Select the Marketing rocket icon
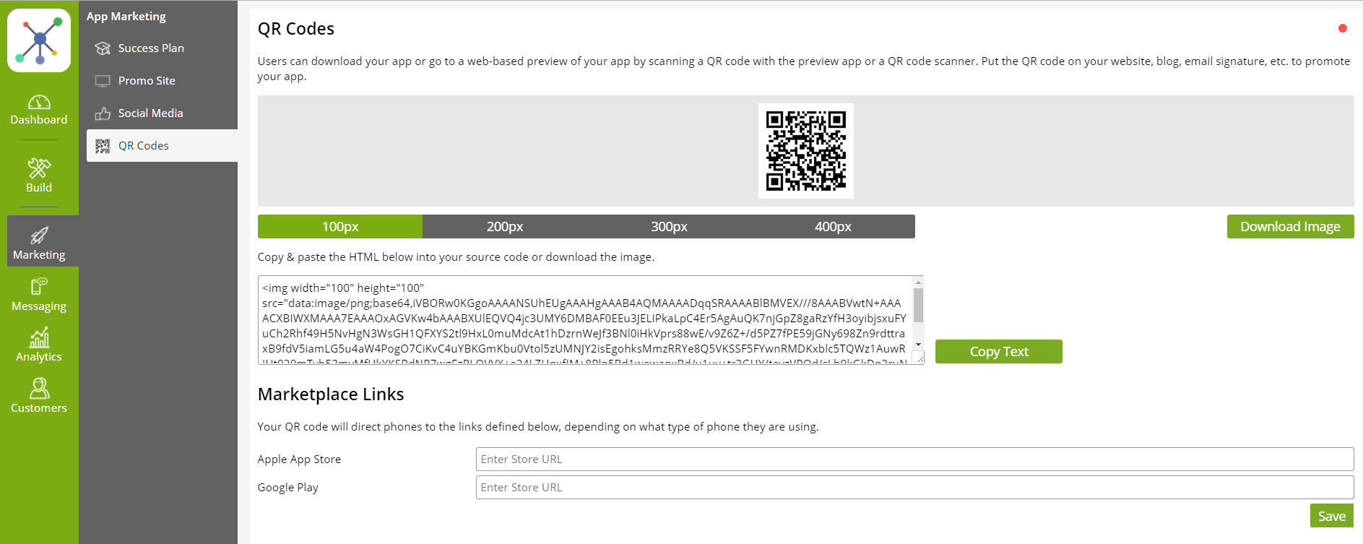 tap(39, 236)
